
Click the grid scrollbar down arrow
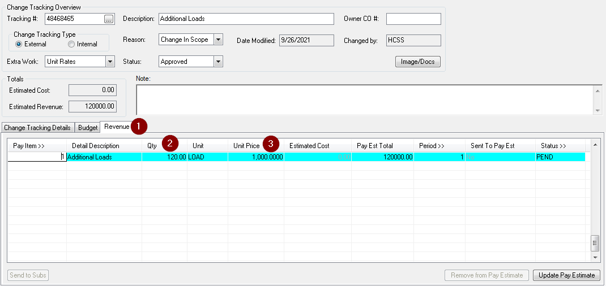pyautogui.click(x=595, y=257)
